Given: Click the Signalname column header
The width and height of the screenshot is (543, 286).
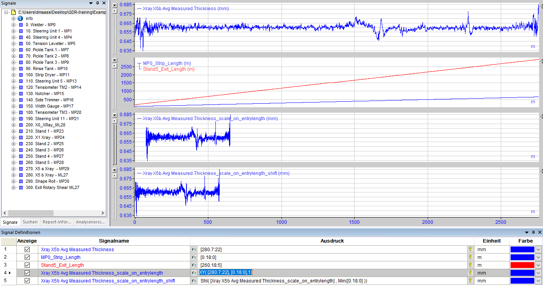Looking at the screenshot, I should click(x=114, y=241).
